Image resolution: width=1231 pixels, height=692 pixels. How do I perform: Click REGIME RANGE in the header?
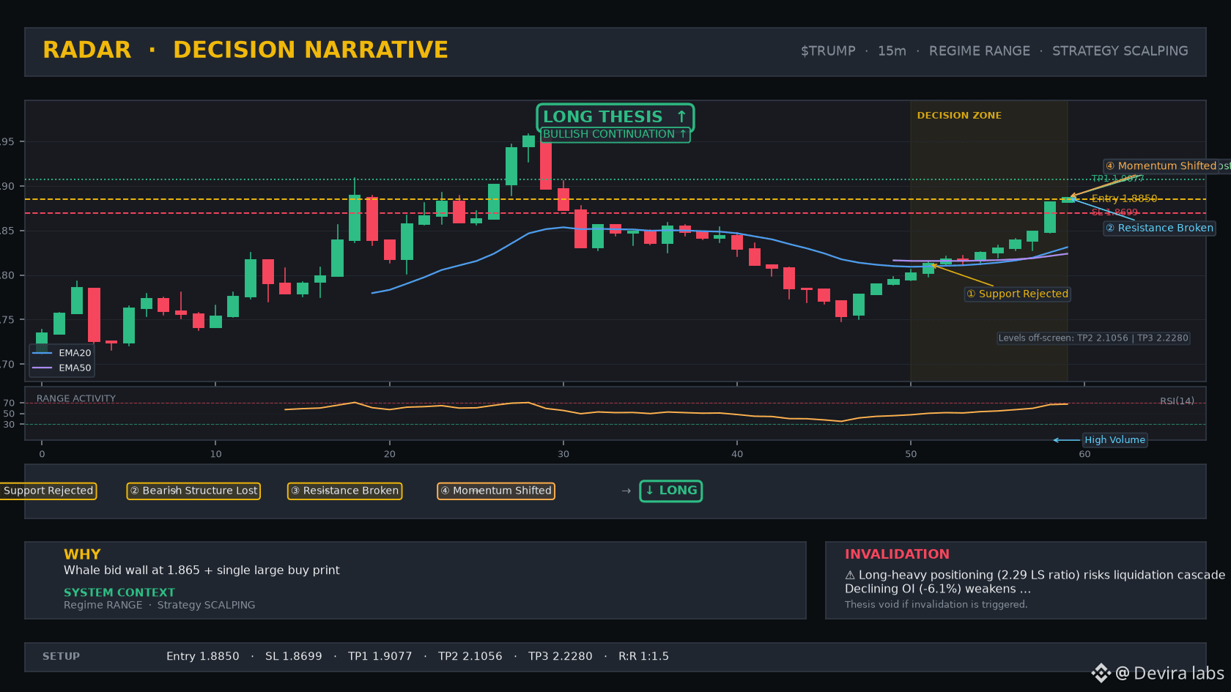(979, 51)
